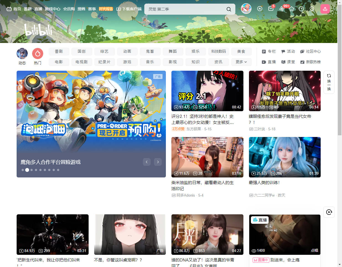Select the 娱乐 channel button
This screenshot has height=267, width=342.
196,52
